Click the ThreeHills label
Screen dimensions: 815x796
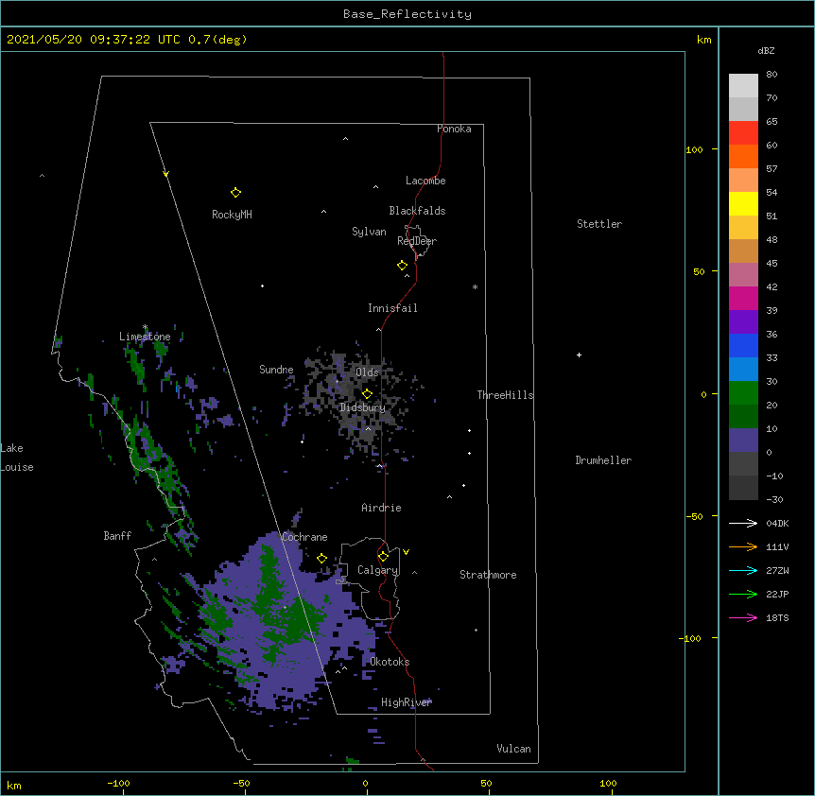[x=505, y=395]
